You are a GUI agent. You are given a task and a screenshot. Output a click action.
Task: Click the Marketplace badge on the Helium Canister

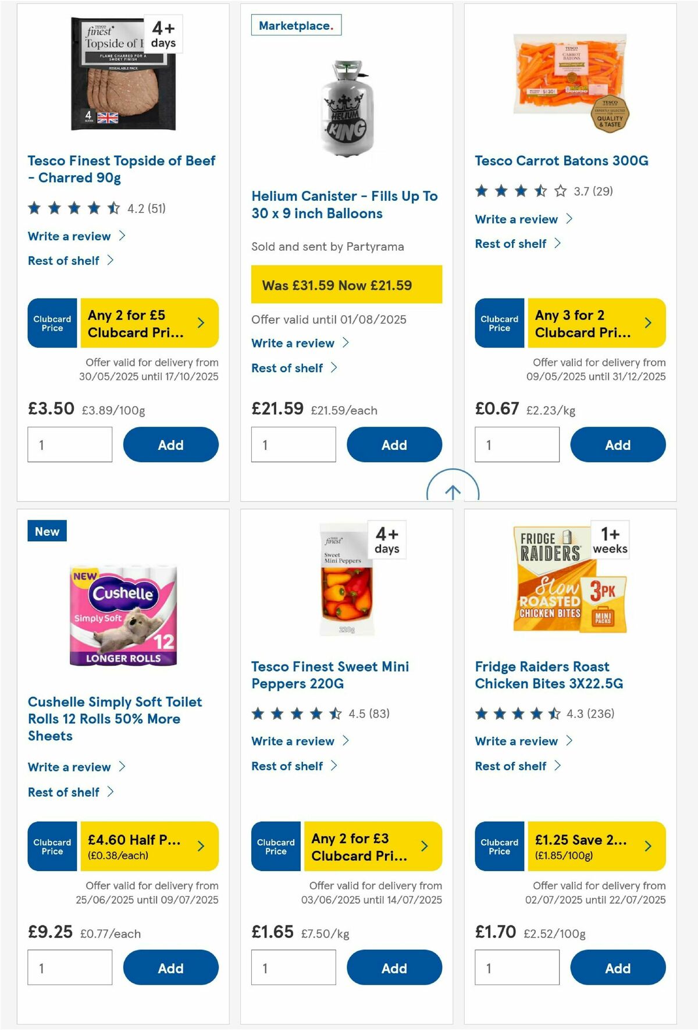click(x=295, y=25)
